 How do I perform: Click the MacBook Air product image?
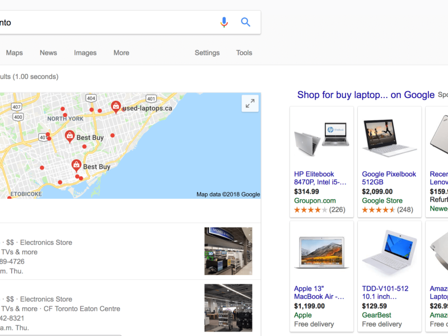coord(321,253)
